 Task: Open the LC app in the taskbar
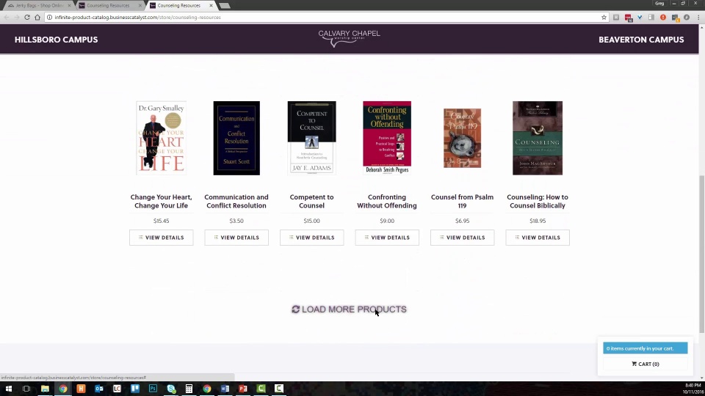[x=117, y=389]
